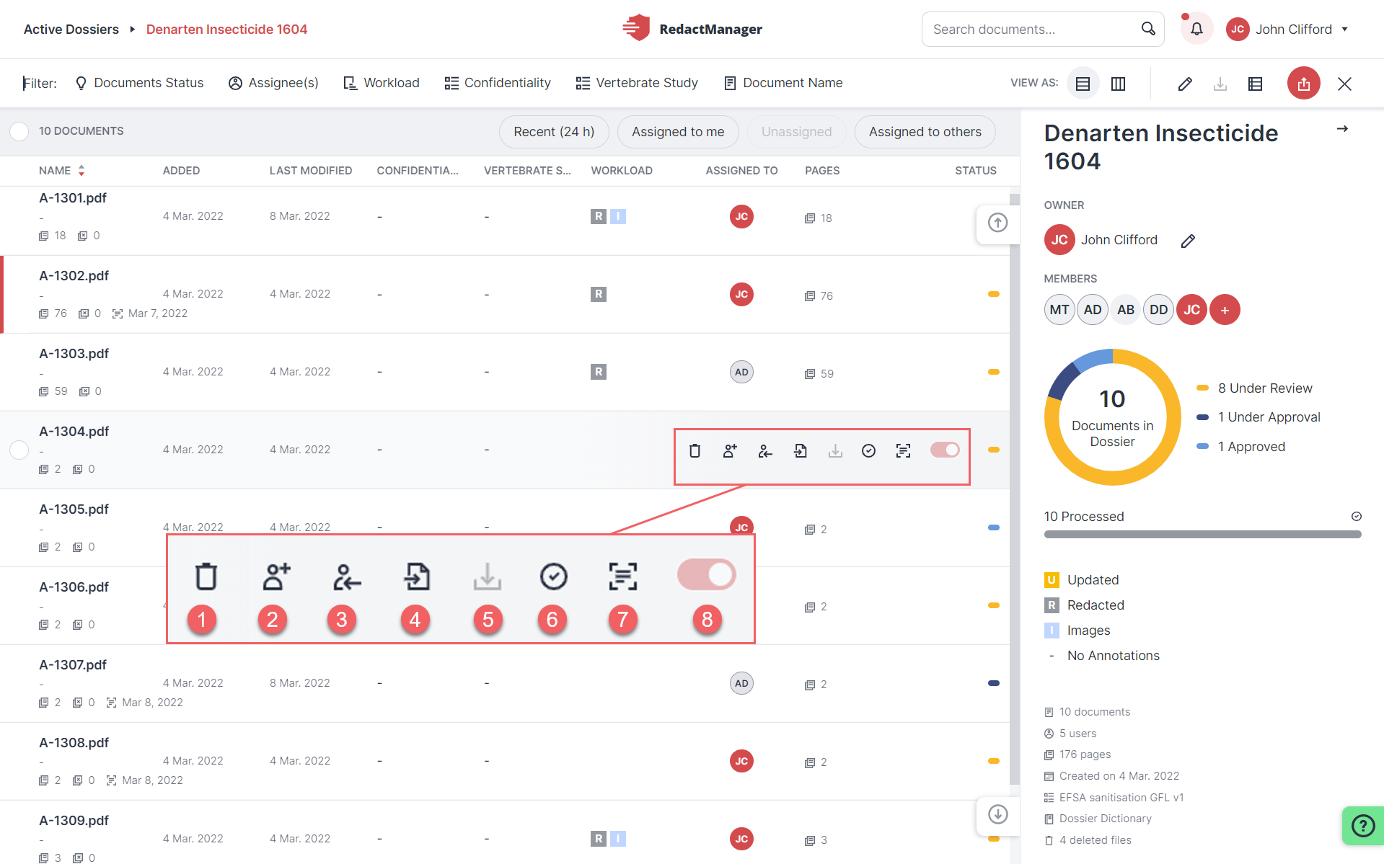Screen dimensions: 1384x864
Task: Open the Document Name filter
Action: pos(783,83)
